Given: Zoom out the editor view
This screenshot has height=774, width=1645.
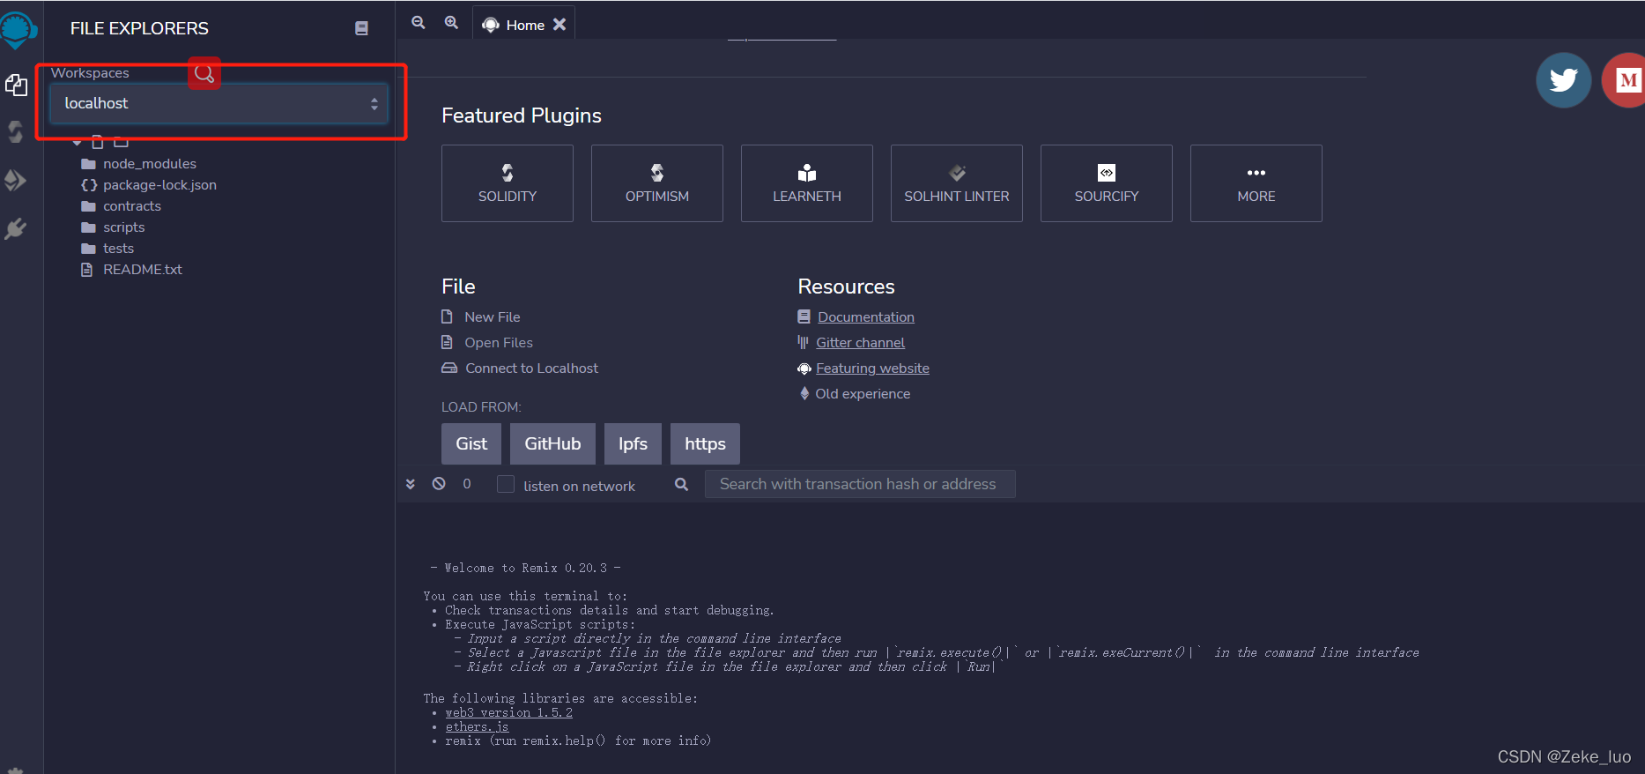Looking at the screenshot, I should 419,23.
